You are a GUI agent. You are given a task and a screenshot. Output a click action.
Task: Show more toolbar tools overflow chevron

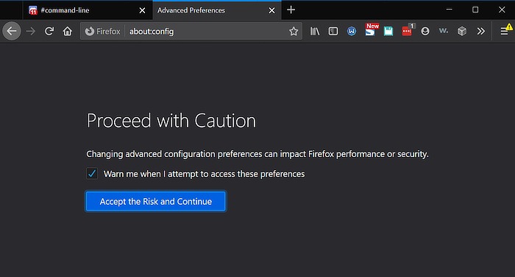click(481, 31)
